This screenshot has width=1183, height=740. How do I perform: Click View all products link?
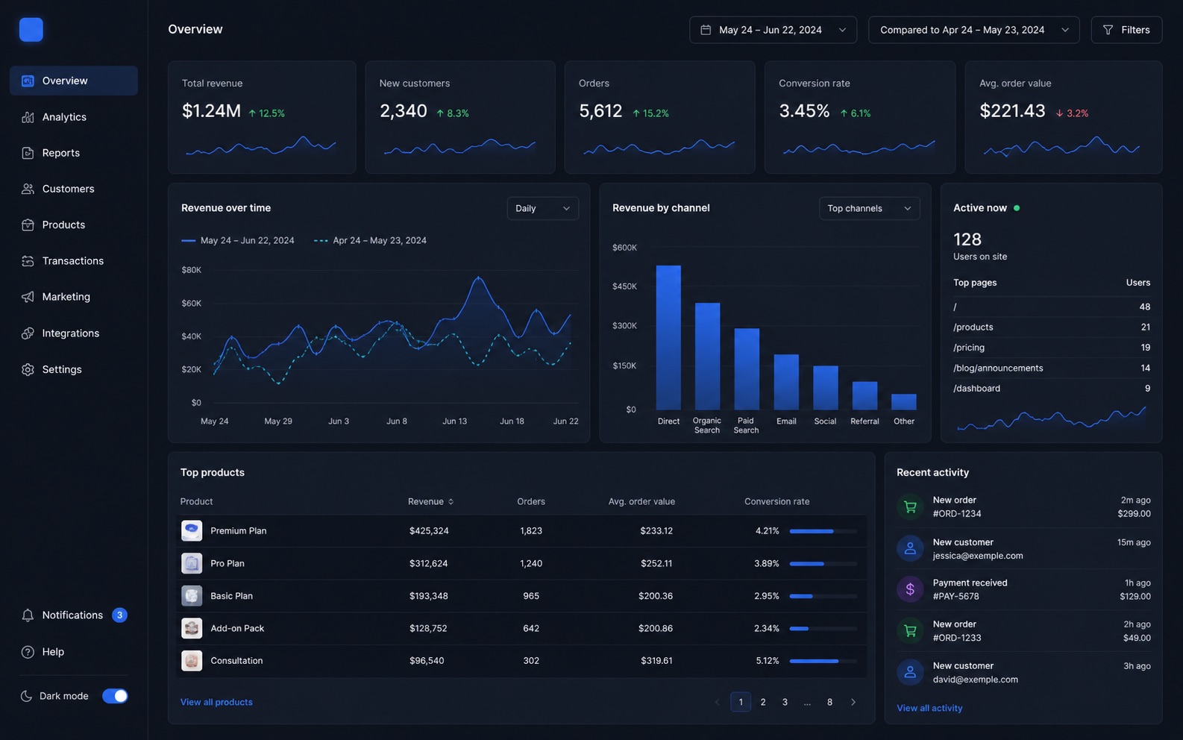point(216,702)
